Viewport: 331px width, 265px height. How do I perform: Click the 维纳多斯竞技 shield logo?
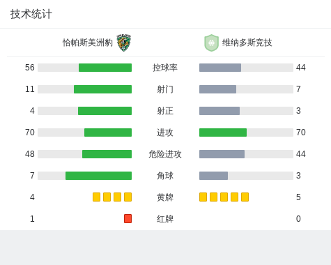(x=211, y=43)
